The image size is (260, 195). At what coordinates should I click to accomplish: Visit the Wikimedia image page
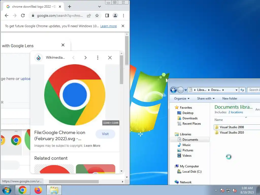[105, 134]
